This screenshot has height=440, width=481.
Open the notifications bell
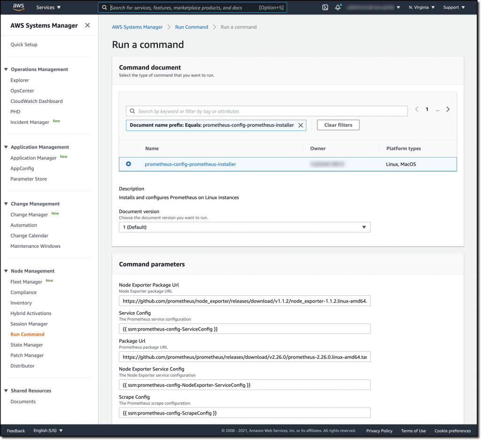pos(338,7)
